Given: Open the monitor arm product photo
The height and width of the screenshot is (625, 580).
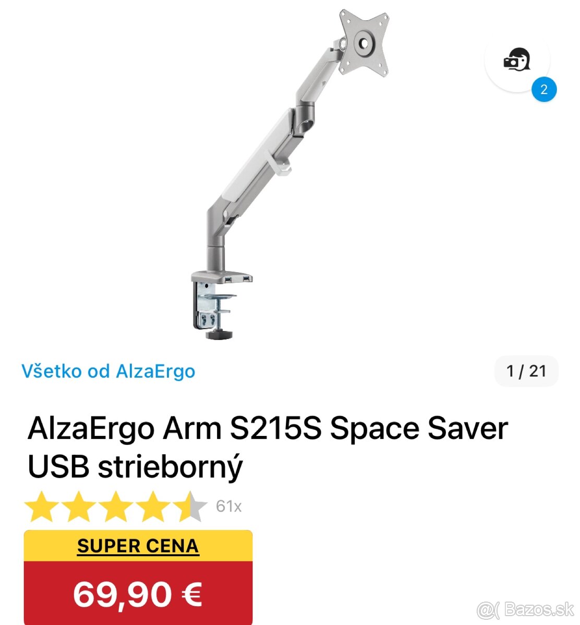Looking at the screenshot, I should (290, 174).
